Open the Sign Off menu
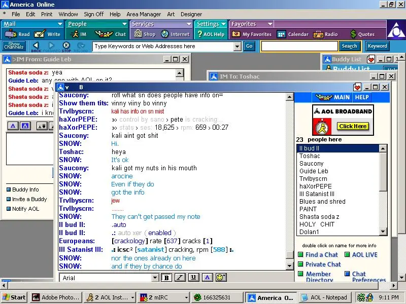This screenshot has width=406, height=304. click(x=94, y=14)
